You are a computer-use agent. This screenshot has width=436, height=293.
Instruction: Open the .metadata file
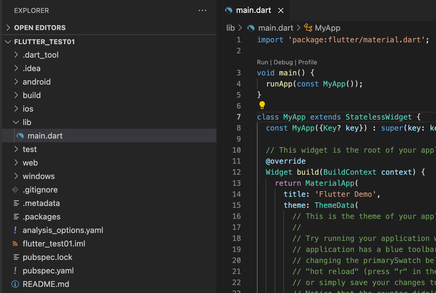[x=109, y=203]
